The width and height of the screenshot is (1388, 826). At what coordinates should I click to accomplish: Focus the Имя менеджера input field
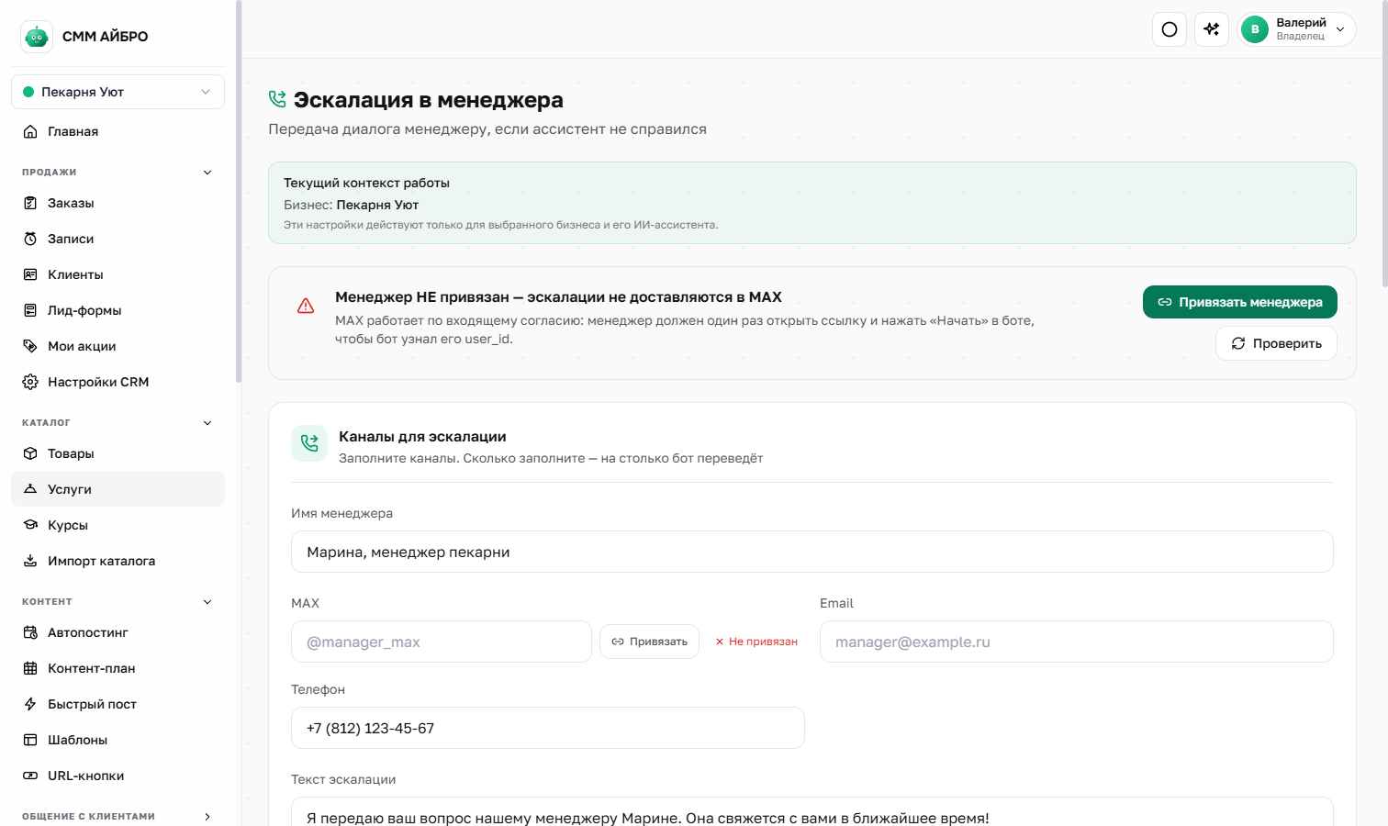pos(812,552)
